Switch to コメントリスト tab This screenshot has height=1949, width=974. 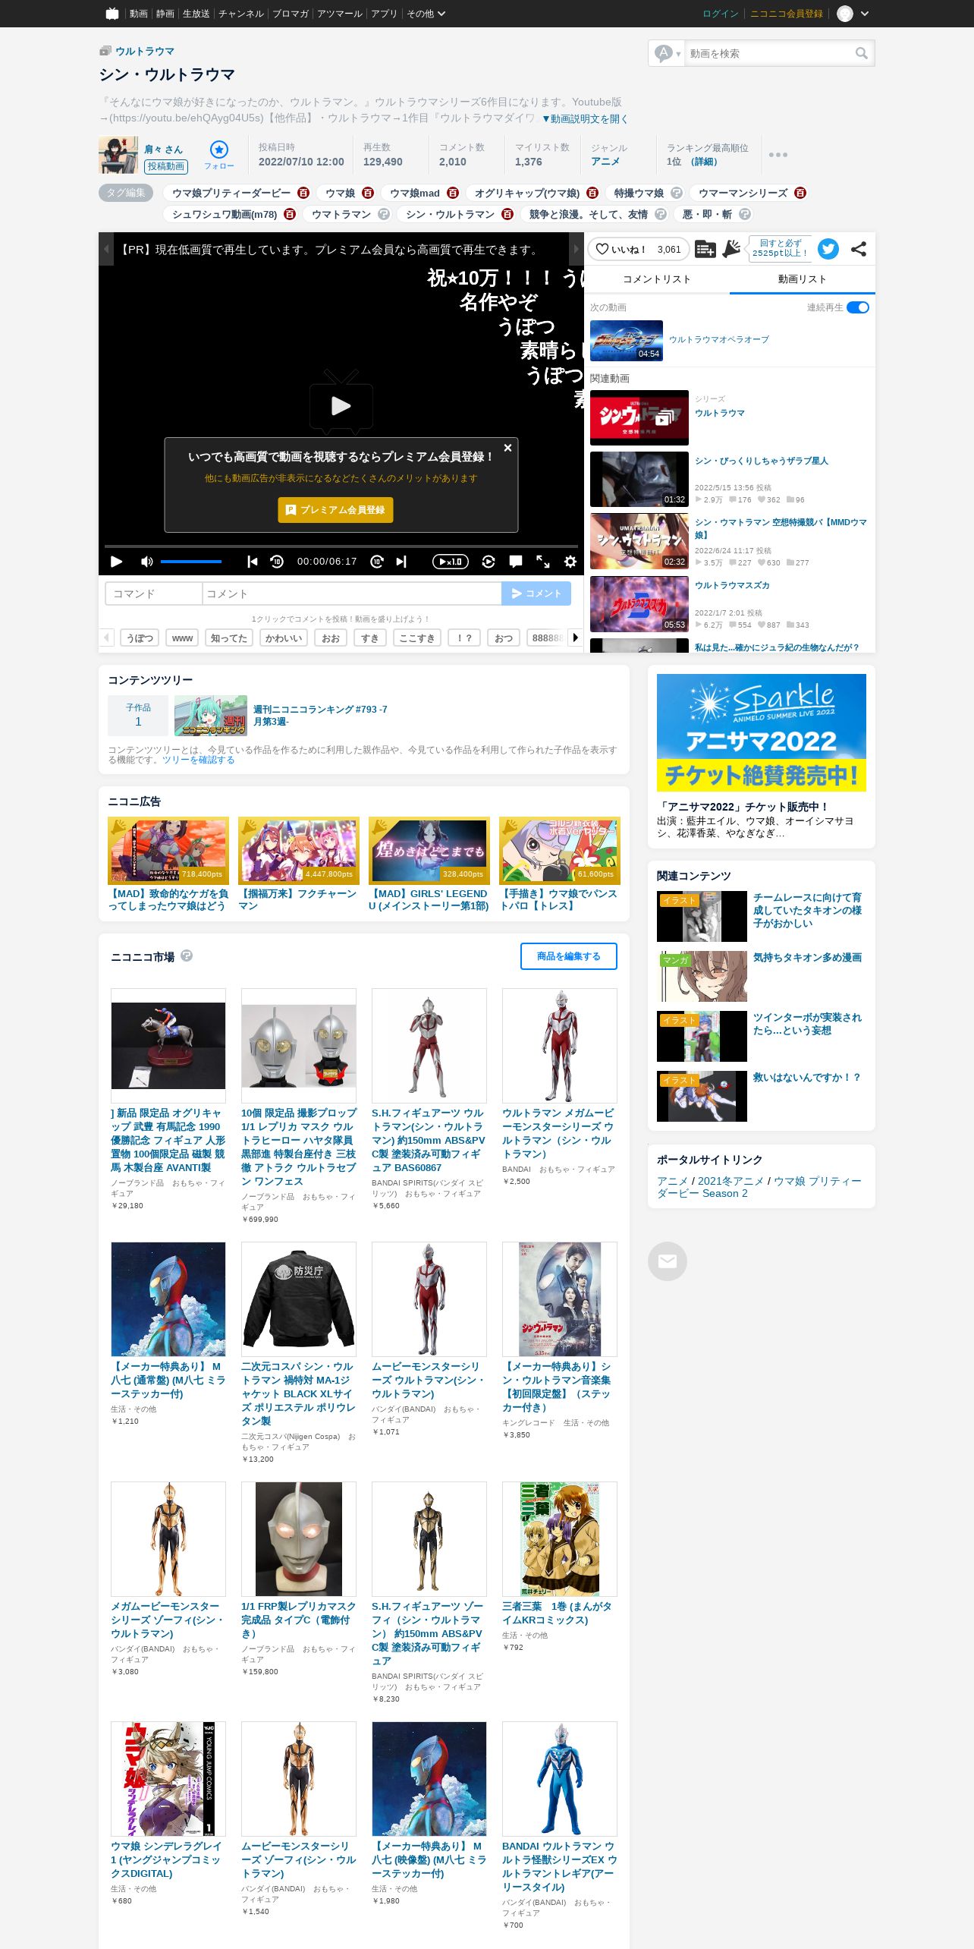(657, 279)
